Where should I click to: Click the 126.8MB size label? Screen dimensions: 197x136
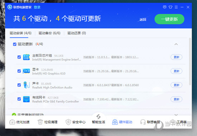coord(47,70)
